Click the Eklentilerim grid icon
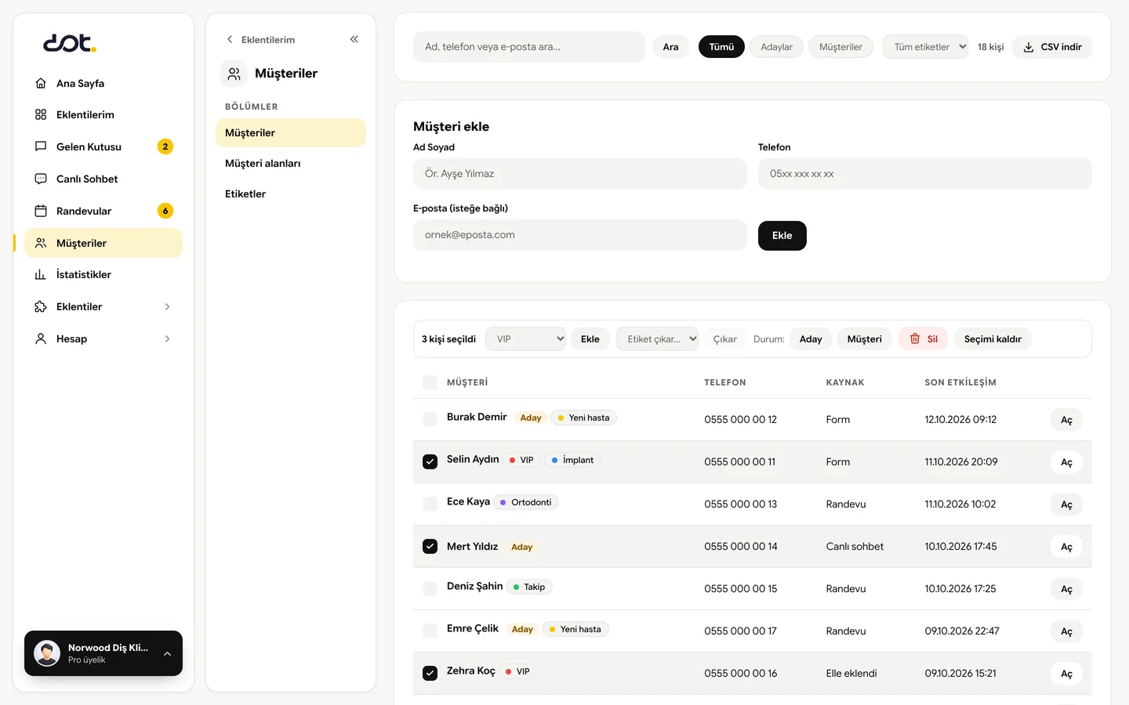 coord(41,114)
